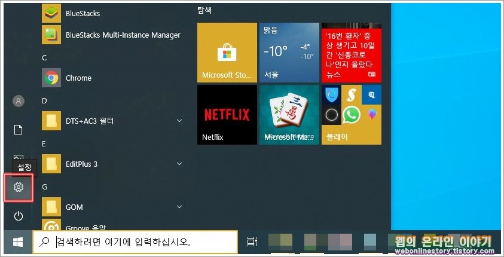Click the G letter header

pos(44,186)
